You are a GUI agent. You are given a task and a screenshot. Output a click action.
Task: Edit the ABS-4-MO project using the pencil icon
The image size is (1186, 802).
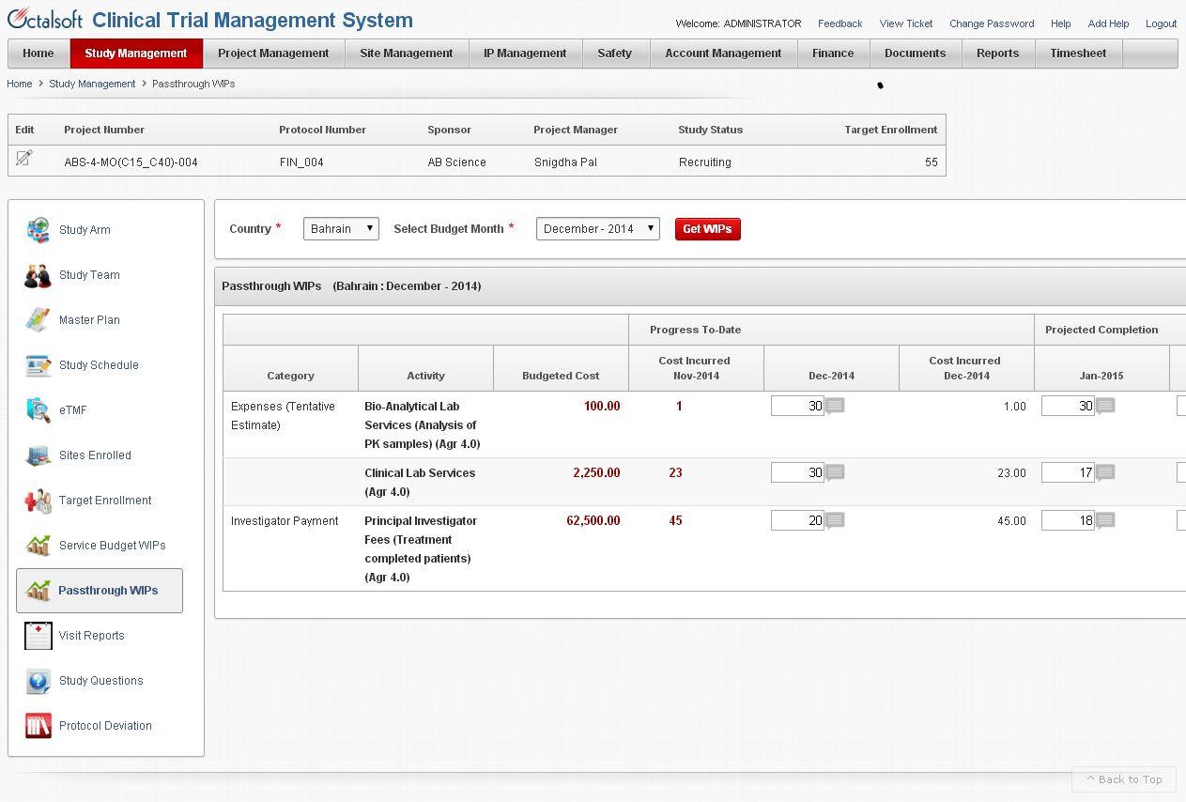[24, 157]
